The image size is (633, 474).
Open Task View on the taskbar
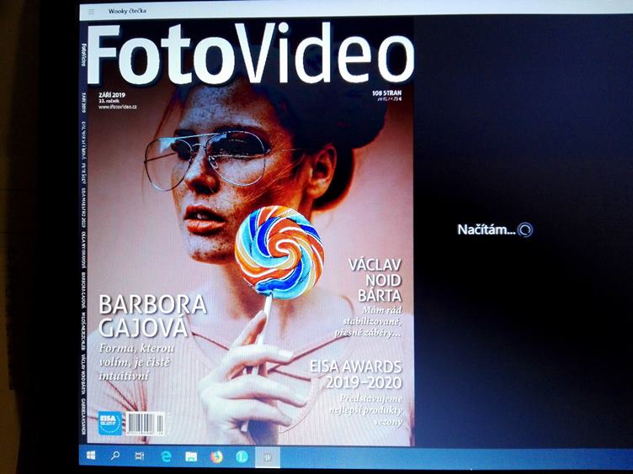click(x=140, y=456)
